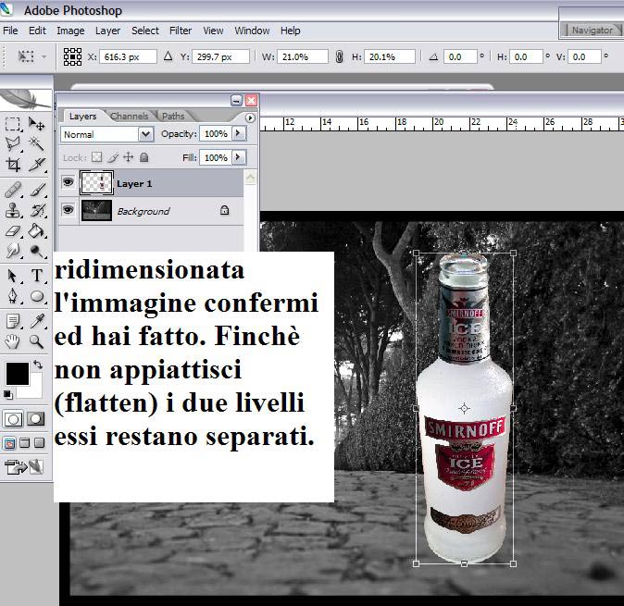Switch to the Channels tab

pos(129,116)
